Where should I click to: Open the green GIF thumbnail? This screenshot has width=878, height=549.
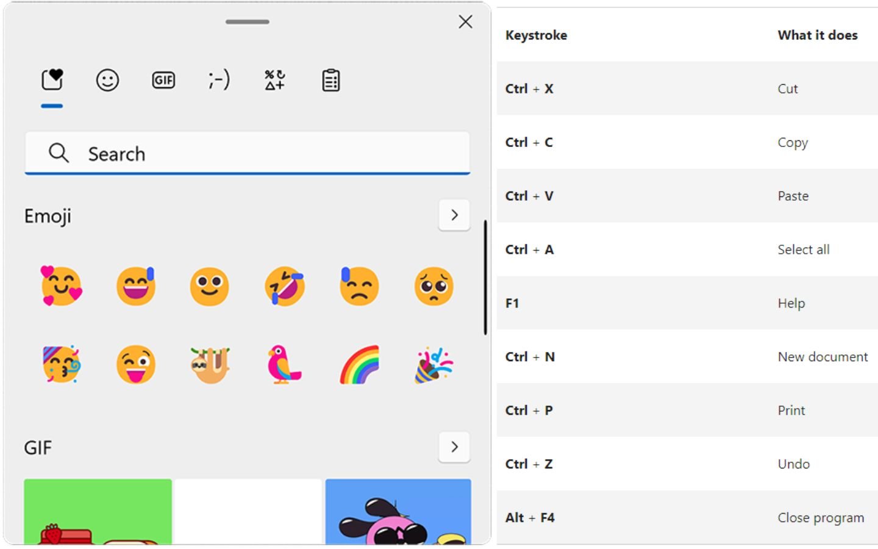point(98,512)
